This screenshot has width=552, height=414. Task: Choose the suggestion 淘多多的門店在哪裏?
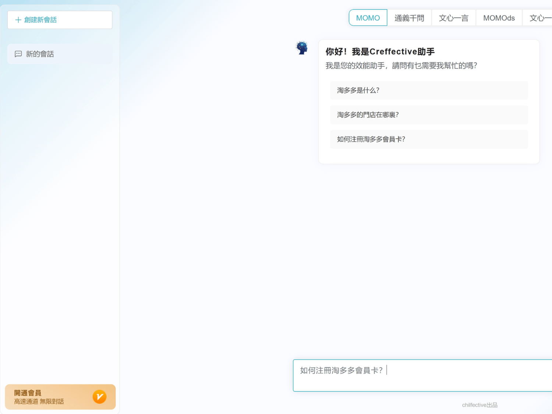coord(429,115)
